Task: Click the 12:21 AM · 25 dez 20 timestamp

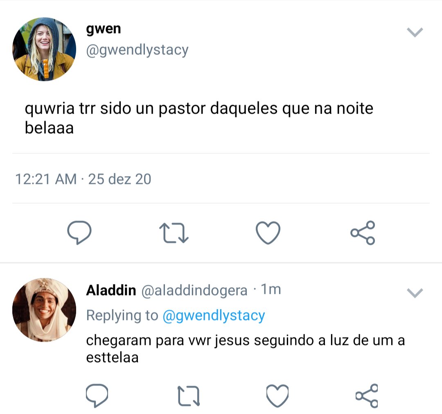Action: pyautogui.click(x=83, y=179)
